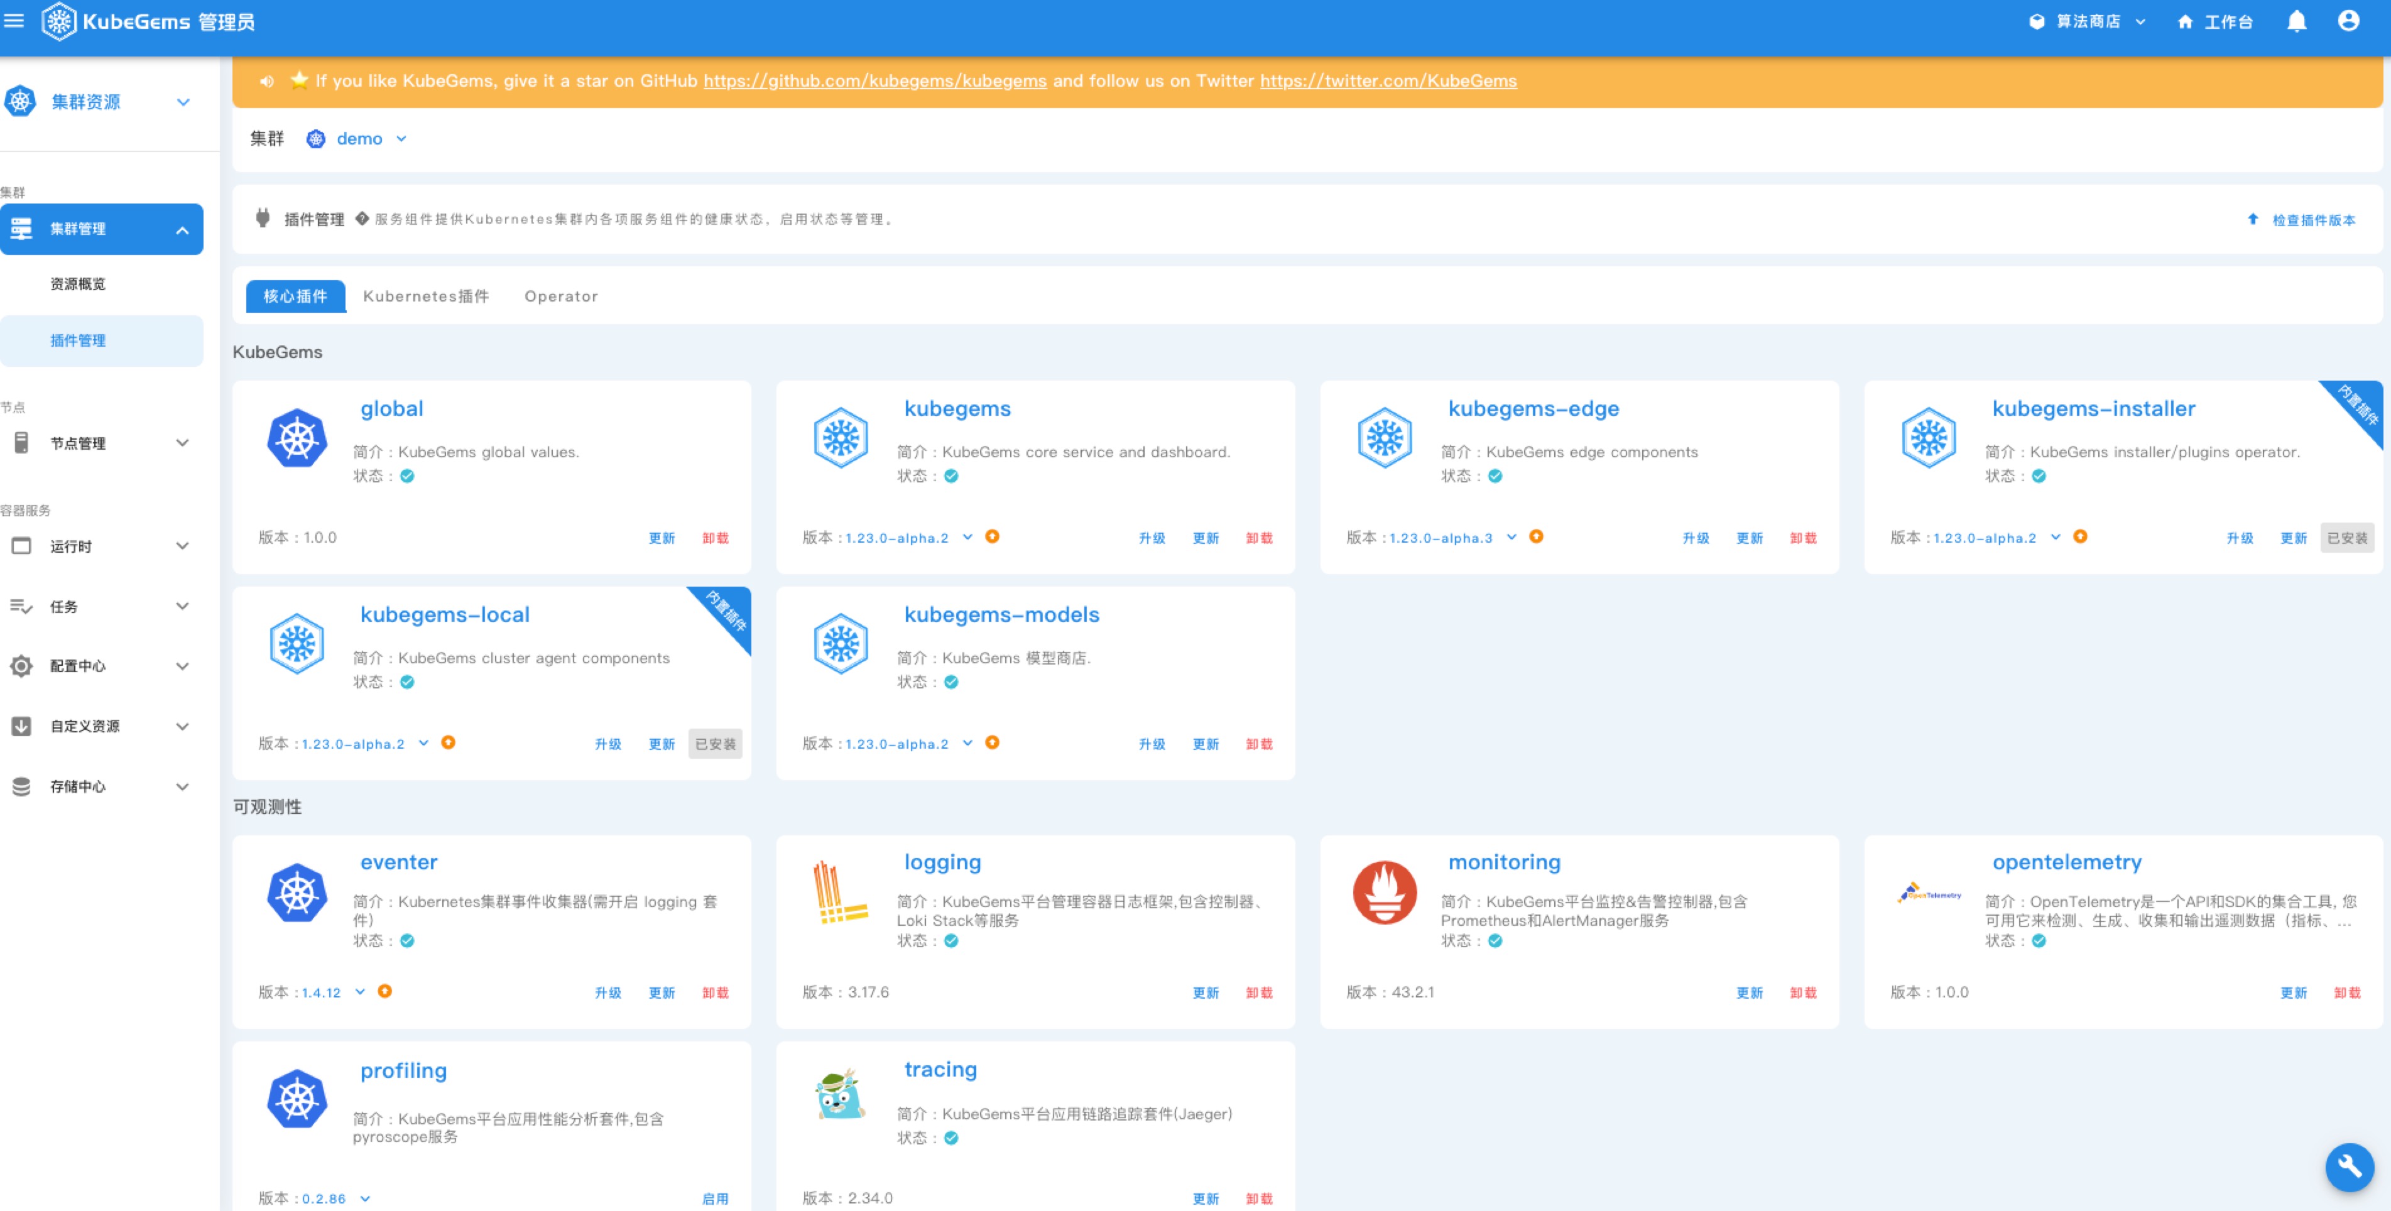
Task: Open the KubeGems GitHub repository link
Action: click(x=874, y=81)
